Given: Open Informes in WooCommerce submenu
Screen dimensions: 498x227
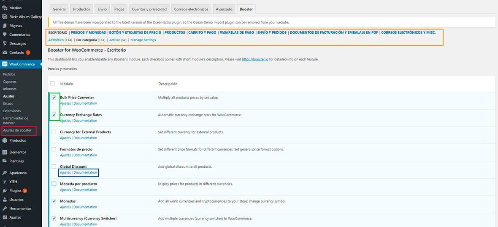Looking at the screenshot, I should pos(10,89).
